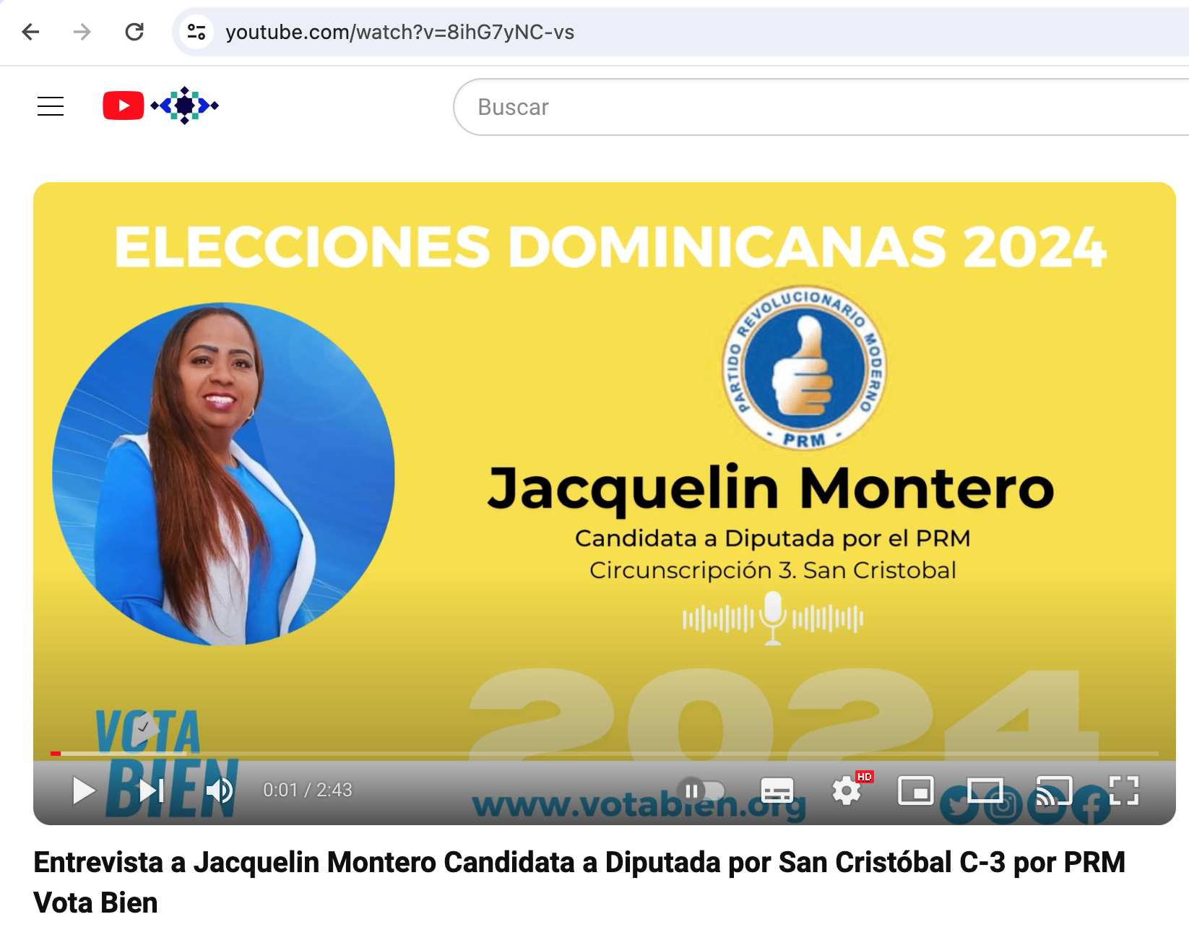
Task: Mute the video volume
Action: [x=220, y=790]
